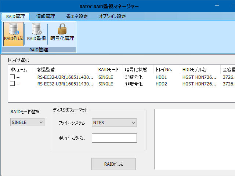The height and width of the screenshot is (176, 235).
Task: Click SINGLE mode cell in HDD2 row
Action: tap(106, 84)
